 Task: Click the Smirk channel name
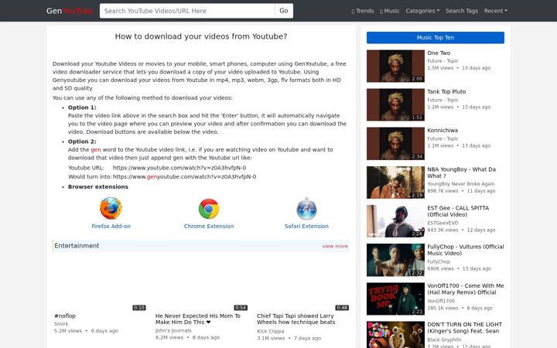[61, 324]
